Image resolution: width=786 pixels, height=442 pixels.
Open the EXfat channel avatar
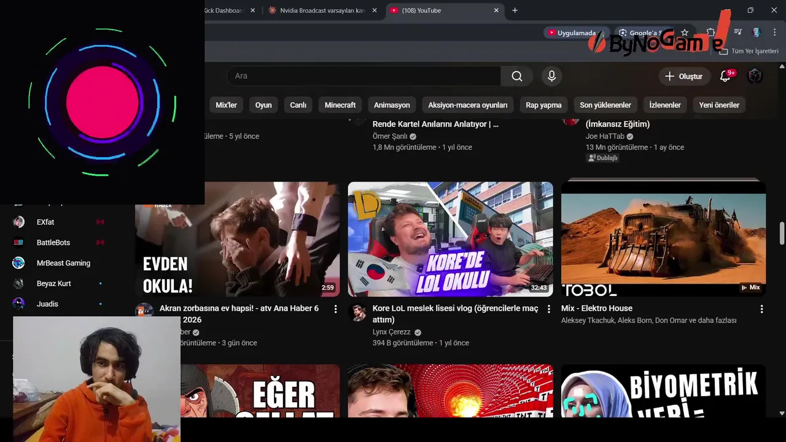point(18,222)
